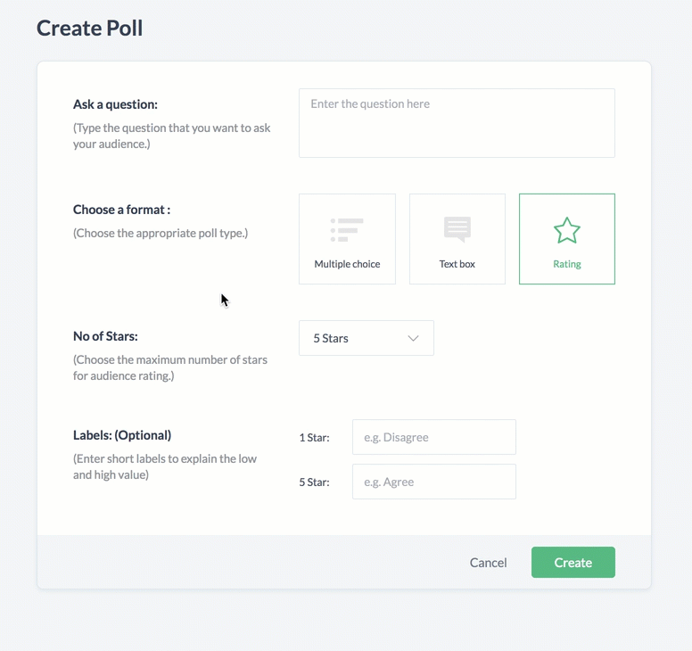692x651 pixels.
Task: Click the '5 Star:' field label
Action: point(314,482)
